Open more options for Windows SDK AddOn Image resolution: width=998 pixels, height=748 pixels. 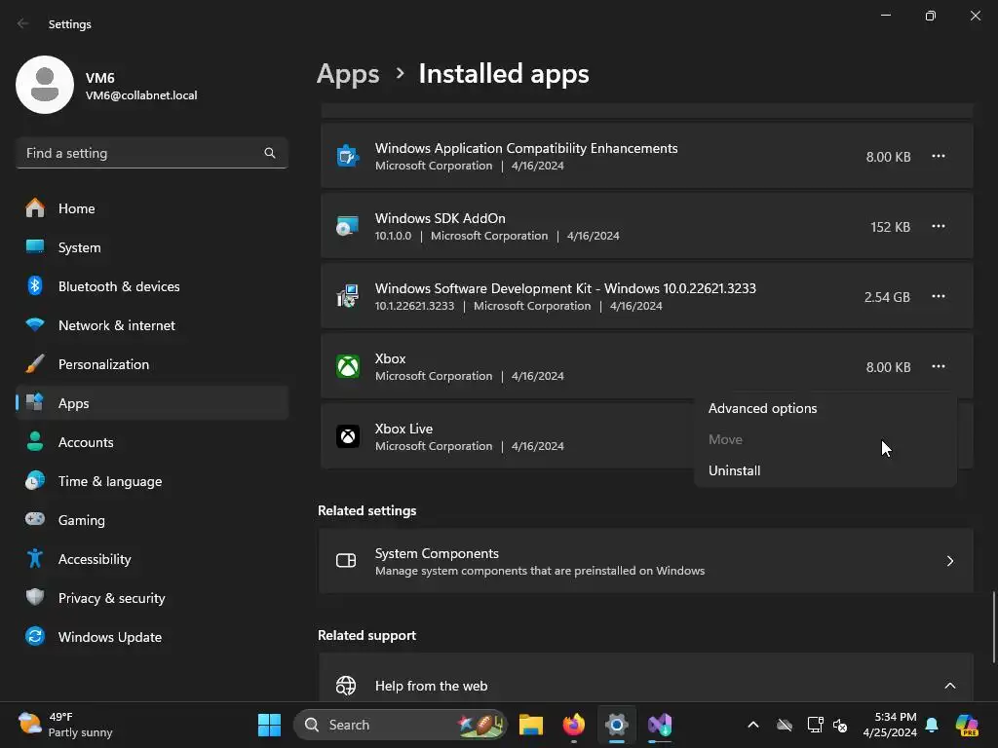(x=939, y=226)
